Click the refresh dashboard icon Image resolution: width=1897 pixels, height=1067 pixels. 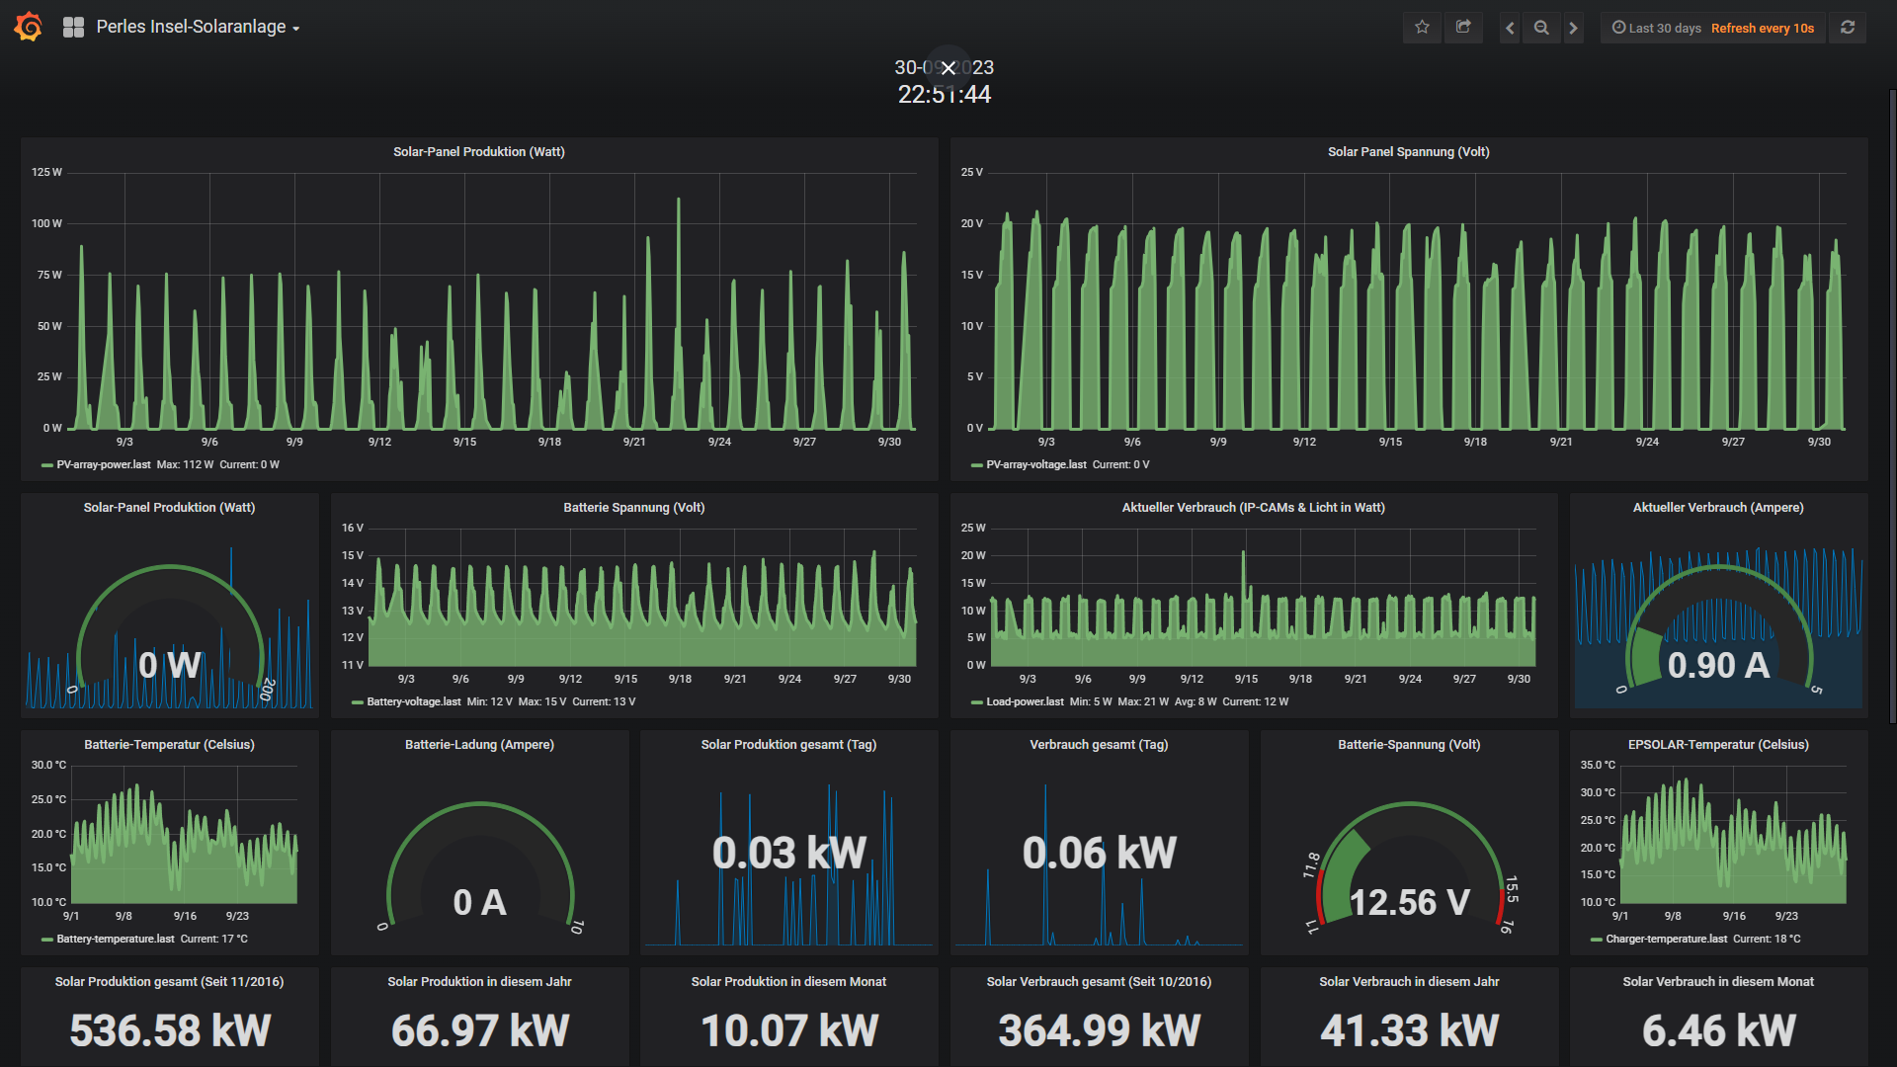pos(1848,28)
